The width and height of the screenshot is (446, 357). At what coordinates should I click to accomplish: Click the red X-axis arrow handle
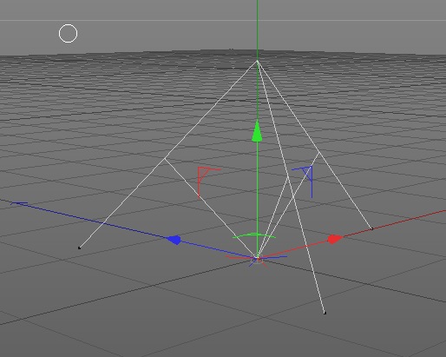pyautogui.click(x=335, y=240)
